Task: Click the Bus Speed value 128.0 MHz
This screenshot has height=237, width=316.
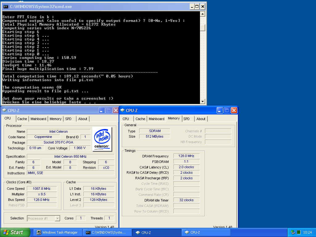Action: pos(42,200)
